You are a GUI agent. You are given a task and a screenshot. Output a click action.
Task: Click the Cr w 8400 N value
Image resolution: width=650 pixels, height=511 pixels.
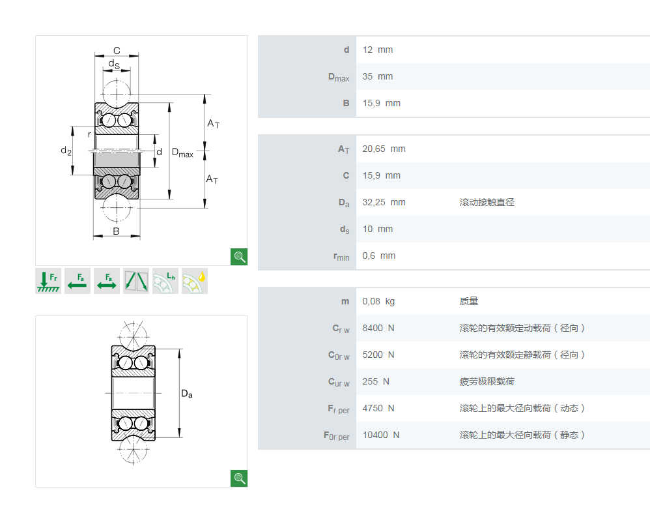pyautogui.click(x=378, y=328)
